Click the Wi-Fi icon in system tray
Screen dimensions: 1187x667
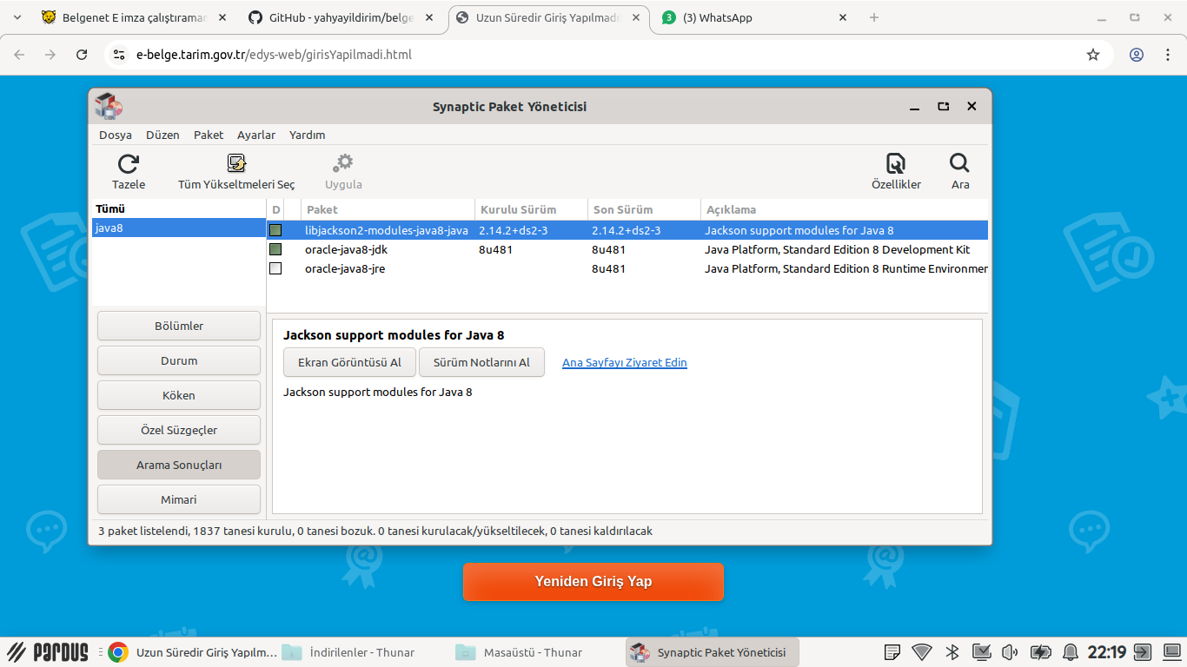click(922, 652)
